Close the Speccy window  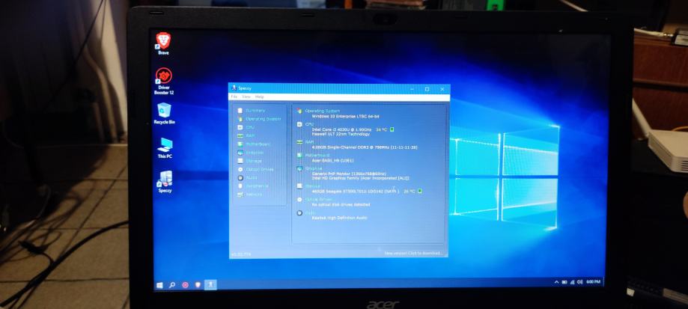pos(442,89)
